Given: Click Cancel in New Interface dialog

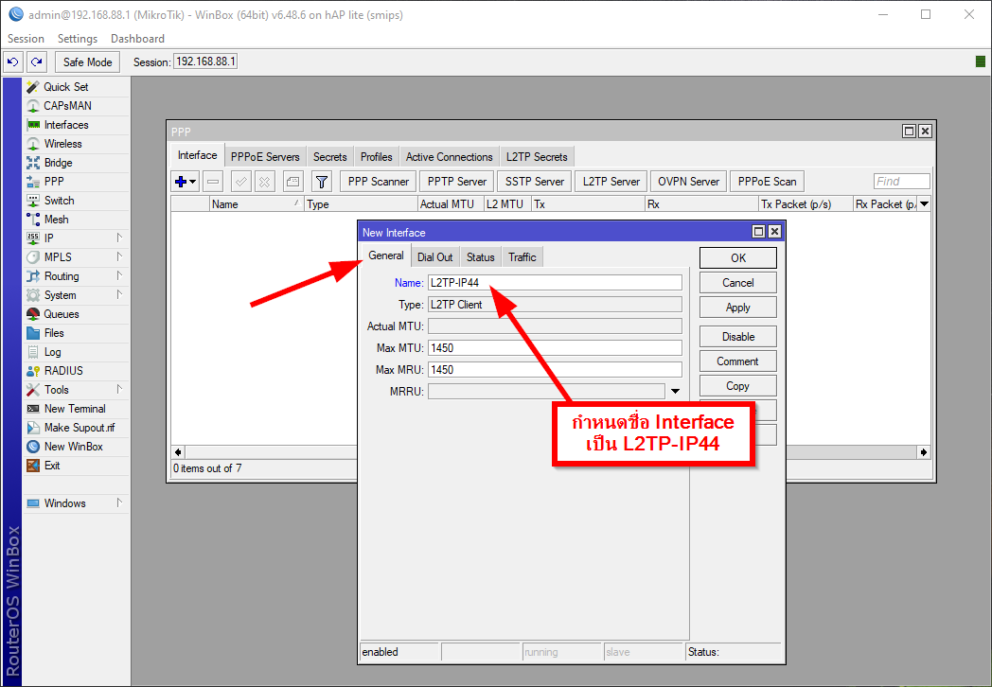Looking at the screenshot, I should pyautogui.click(x=737, y=283).
